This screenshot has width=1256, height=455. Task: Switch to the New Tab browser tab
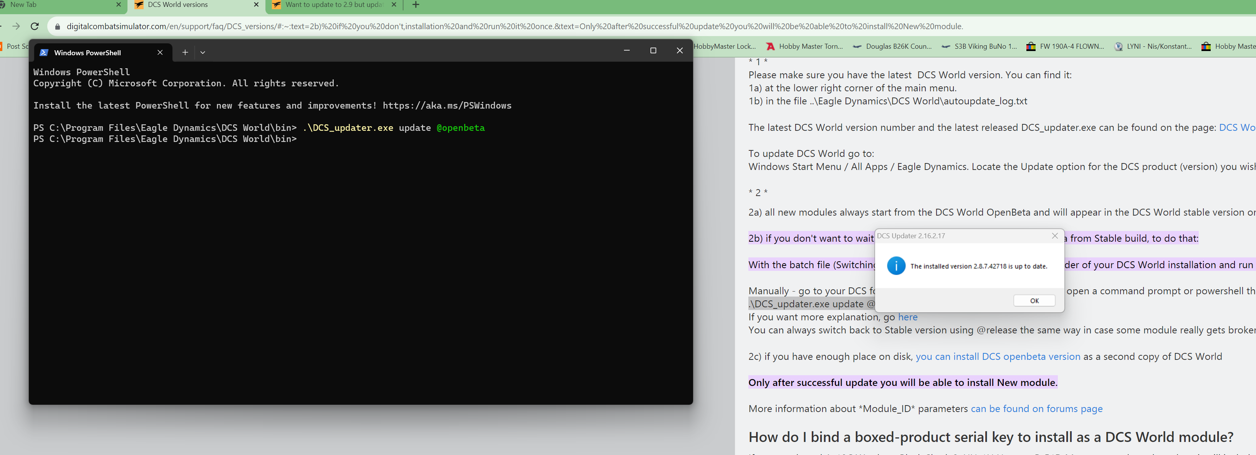[x=58, y=5]
